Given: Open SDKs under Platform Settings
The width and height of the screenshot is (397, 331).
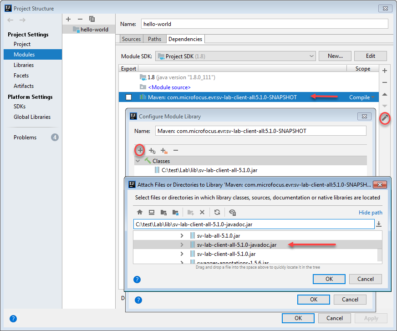Looking at the screenshot, I should (20, 107).
